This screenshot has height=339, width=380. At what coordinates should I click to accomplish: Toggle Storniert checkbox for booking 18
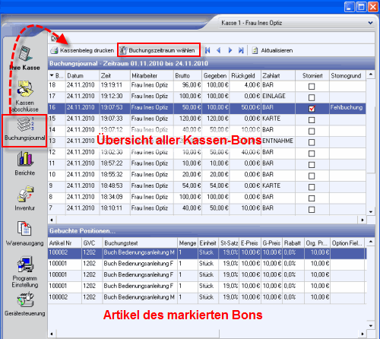coord(312,87)
